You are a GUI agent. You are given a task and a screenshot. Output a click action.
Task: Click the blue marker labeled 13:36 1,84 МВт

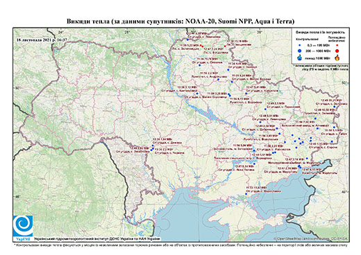[x=153, y=146]
